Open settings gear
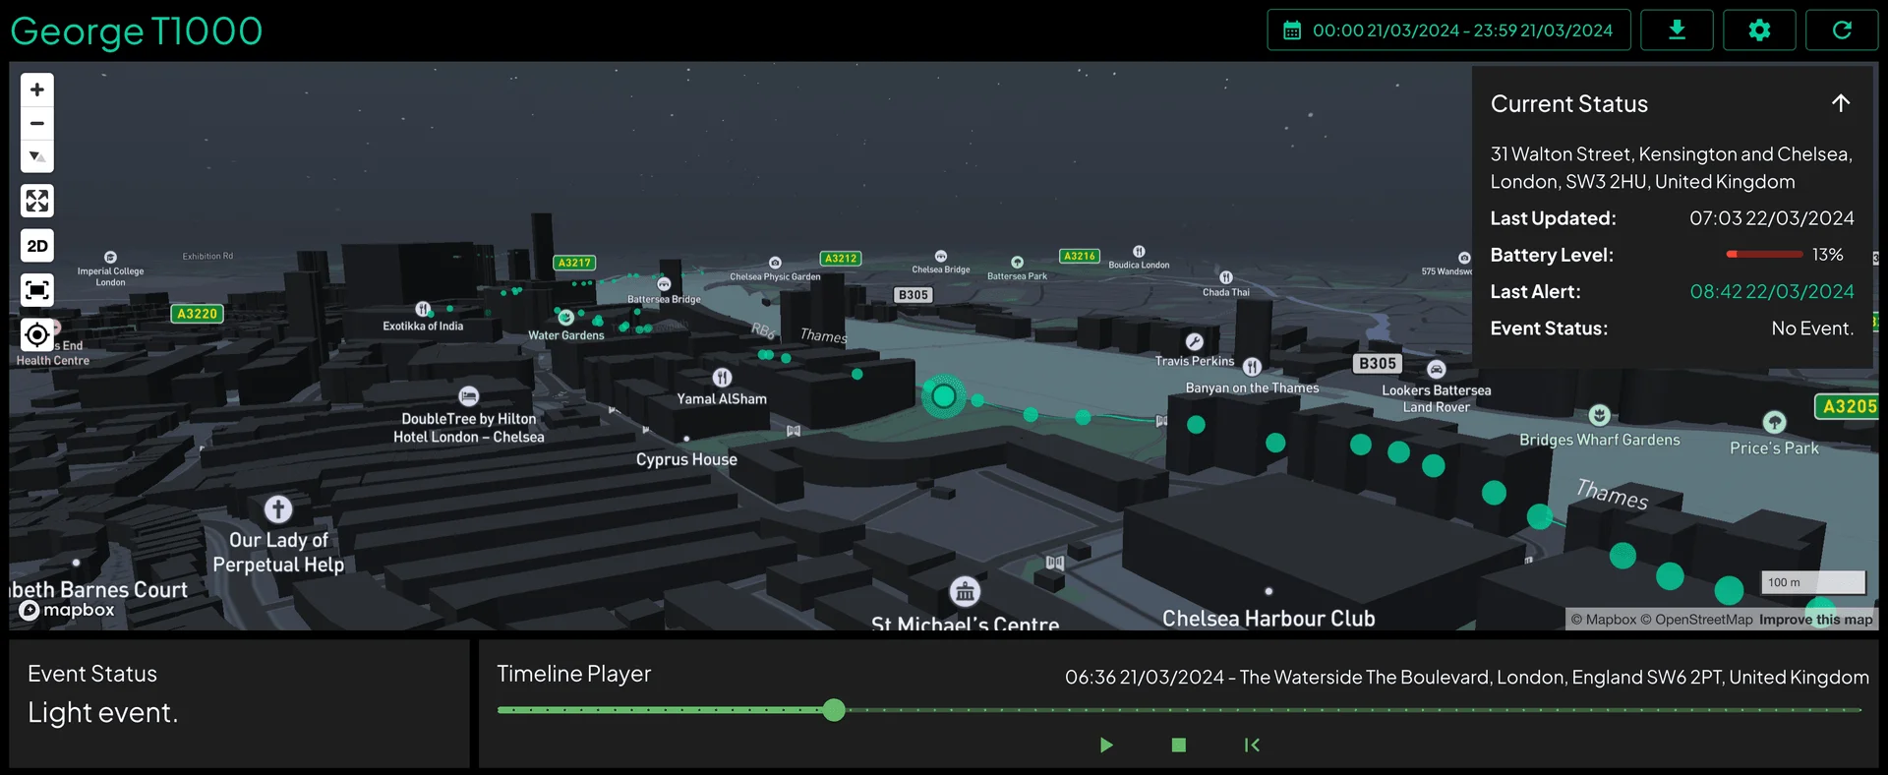Screen dimensions: 1888x775 [1759, 30]
